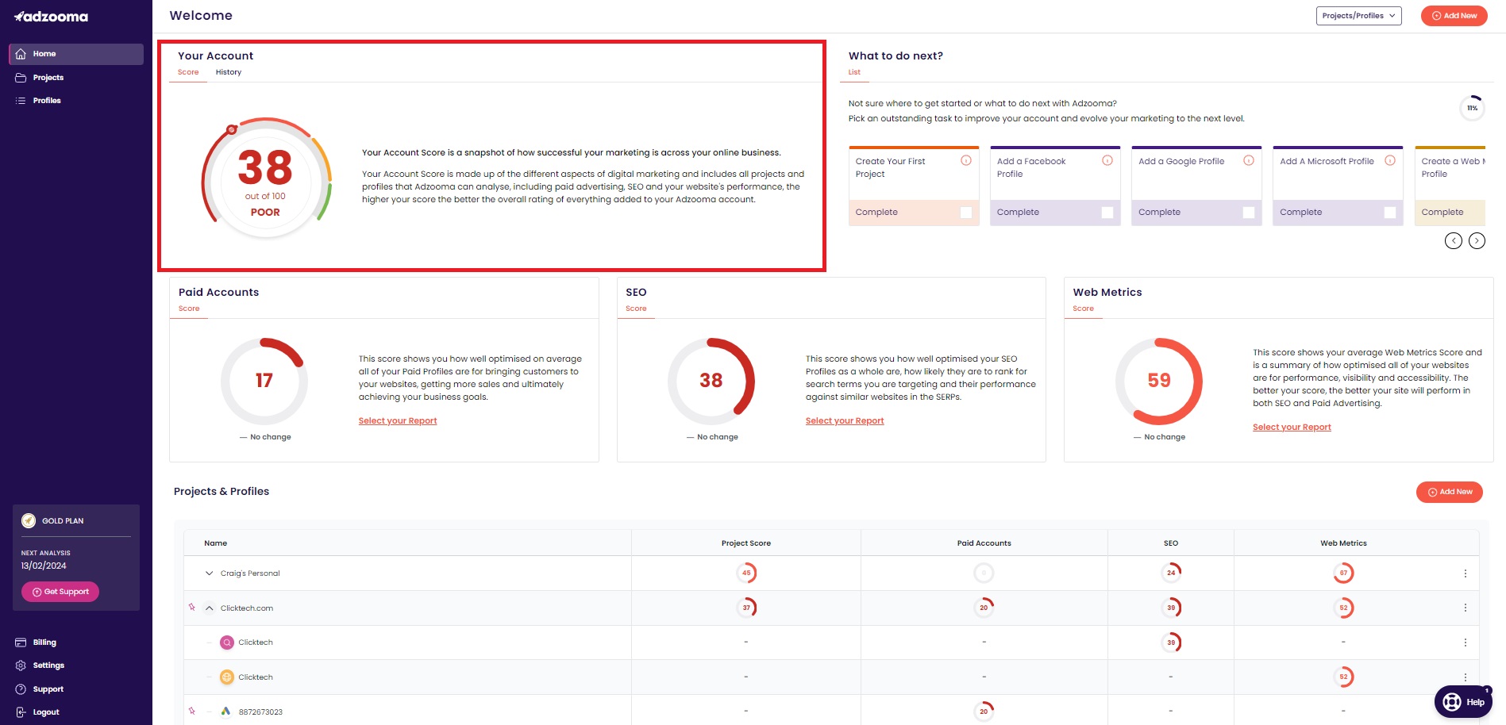The image size is (1506, 725).
Task: Switch to the History tab
Action: point(229,72)
